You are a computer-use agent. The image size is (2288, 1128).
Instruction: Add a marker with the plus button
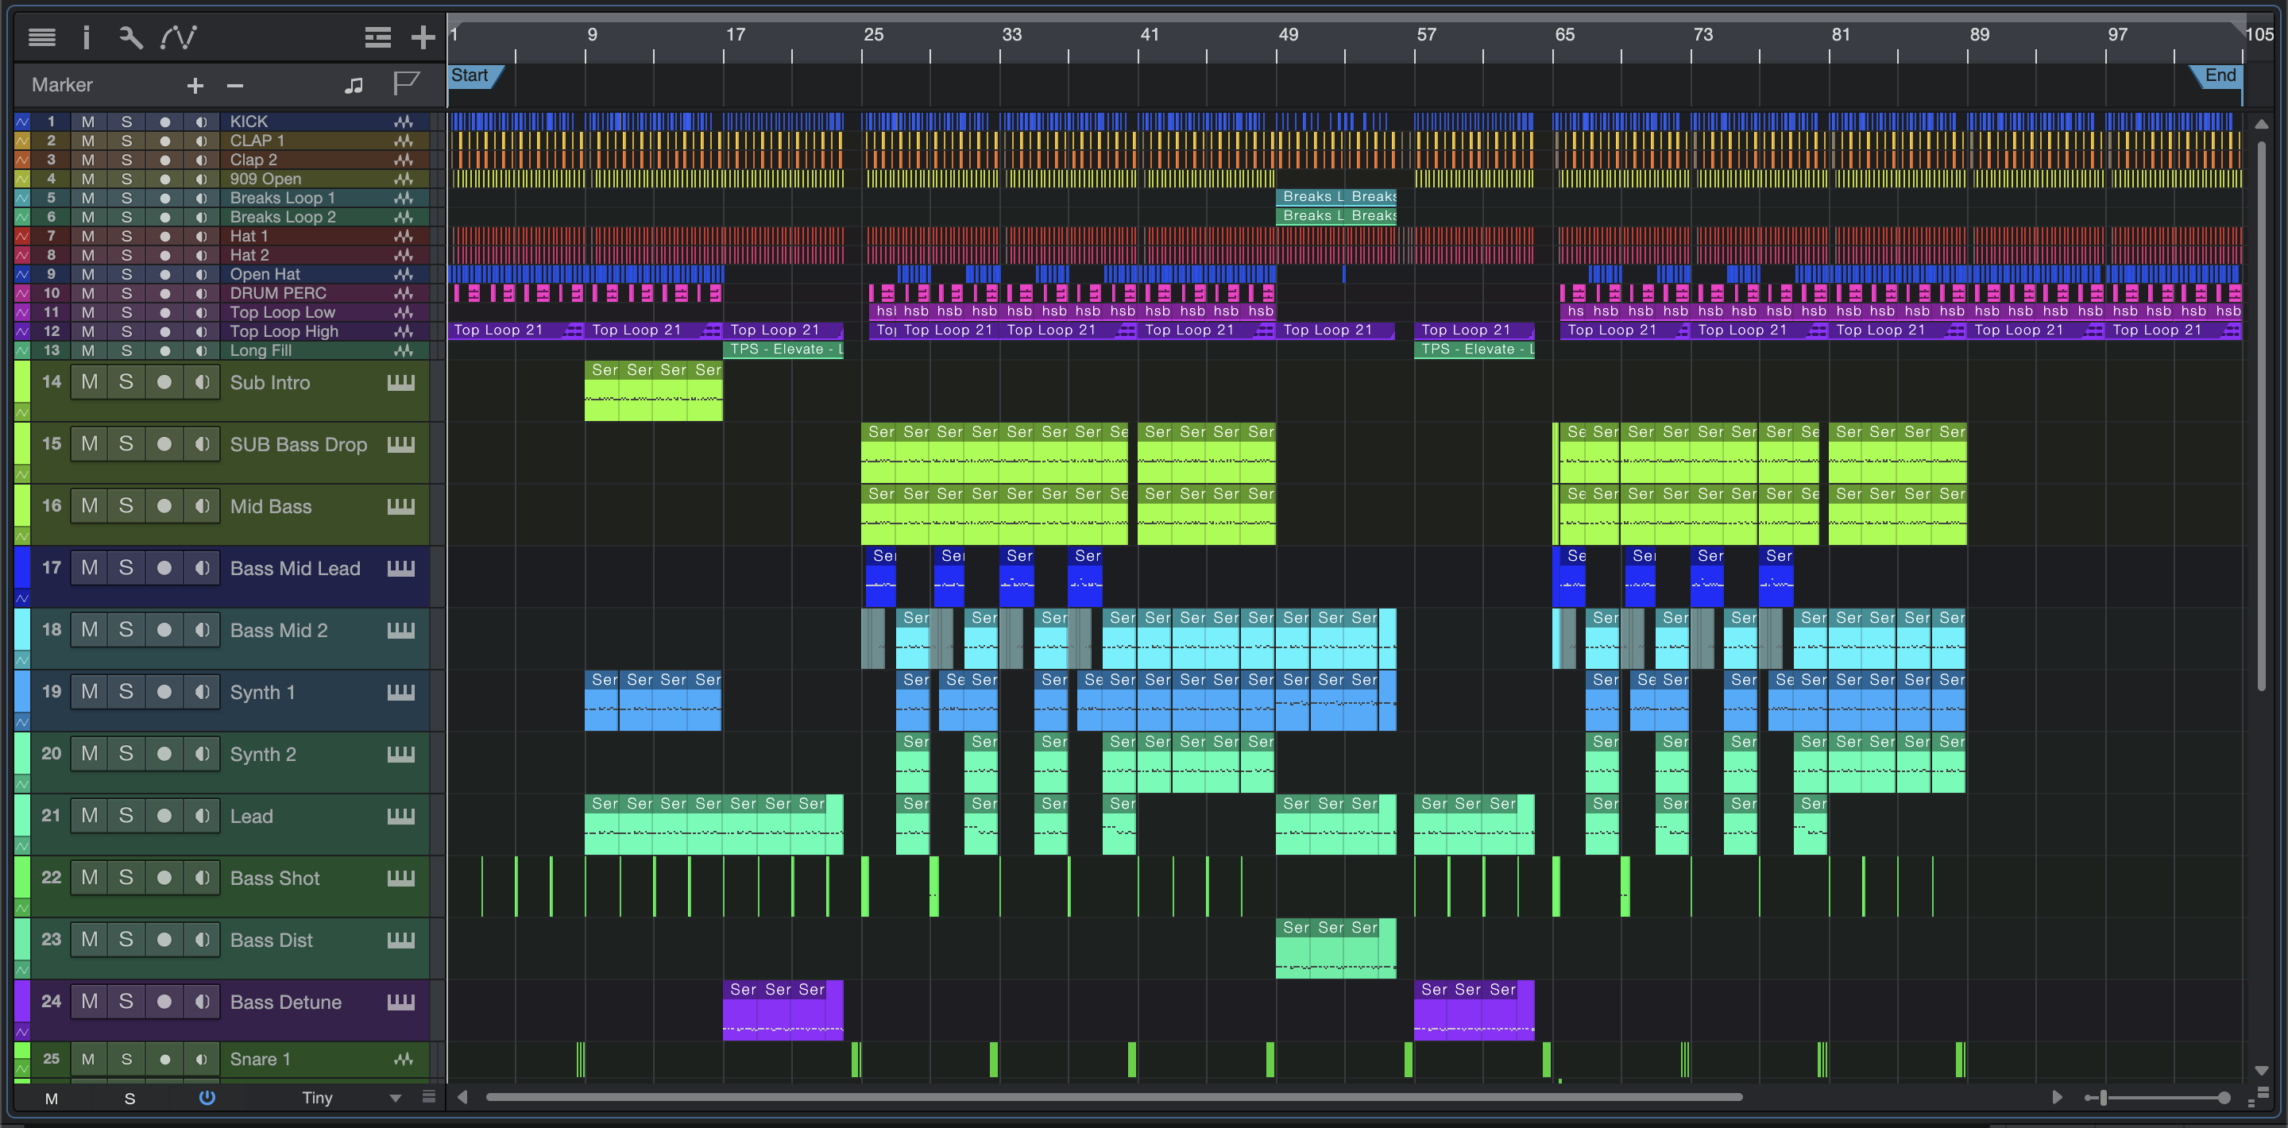195,85
